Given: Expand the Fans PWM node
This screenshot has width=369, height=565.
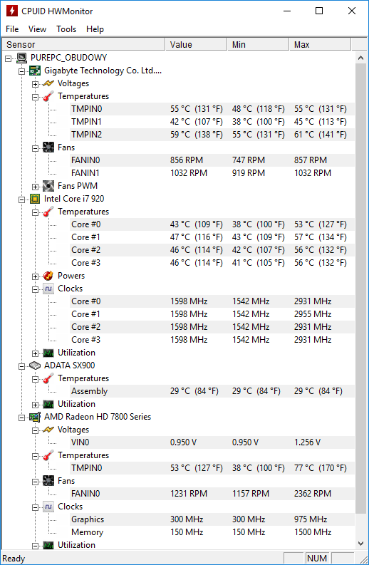Looking at the screenshot, I should pyautogui.click(x=35, y=187).
